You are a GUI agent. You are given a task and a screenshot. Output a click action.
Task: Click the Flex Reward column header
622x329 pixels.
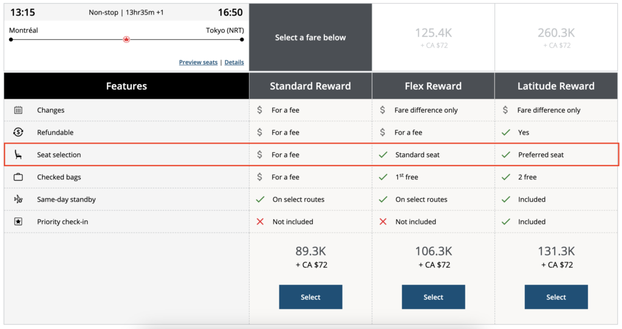pyautogui.click(x=433, y=86)
